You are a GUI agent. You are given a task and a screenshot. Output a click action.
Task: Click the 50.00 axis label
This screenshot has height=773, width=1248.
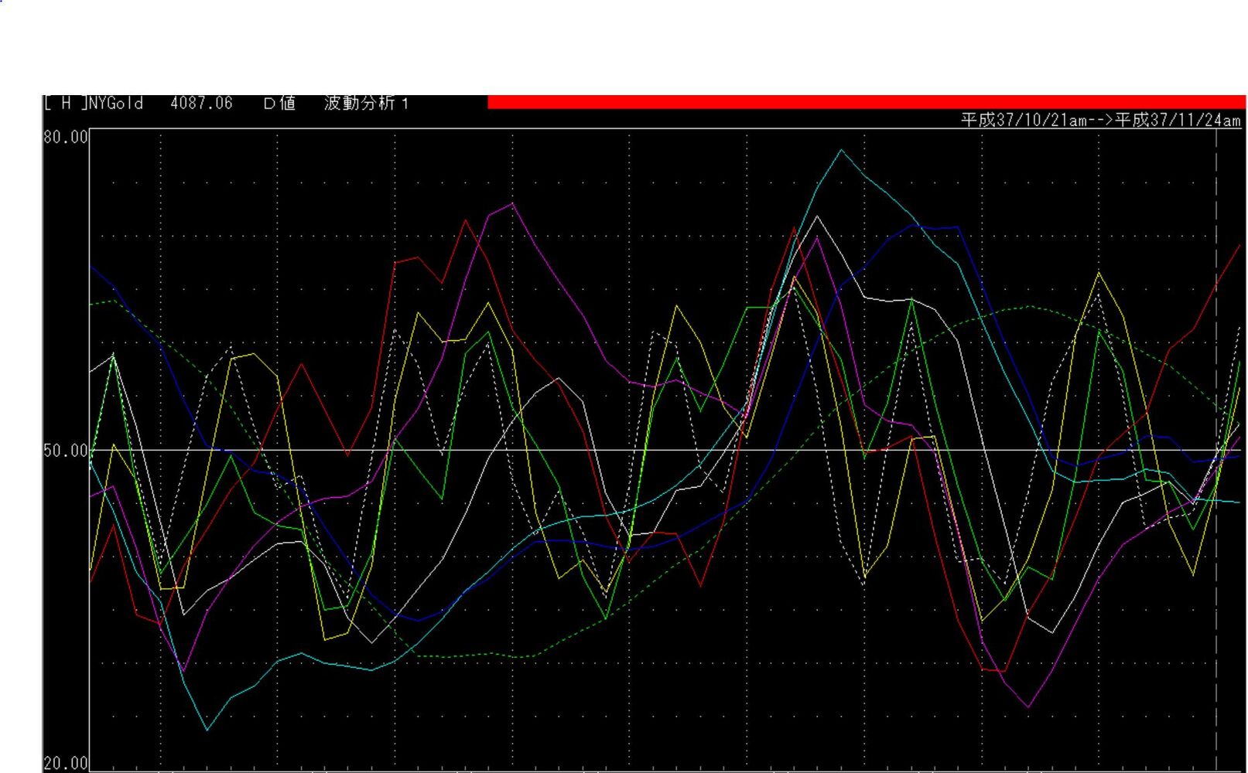coord(66,451)
